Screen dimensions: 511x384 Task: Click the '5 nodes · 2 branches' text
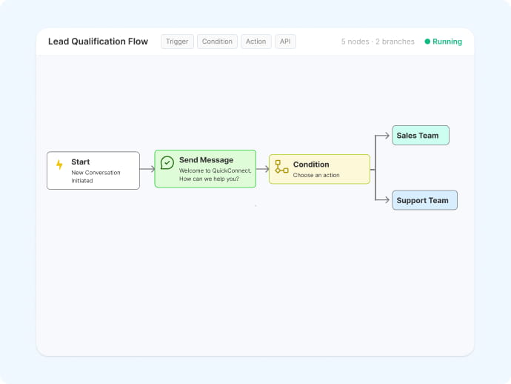378,42
